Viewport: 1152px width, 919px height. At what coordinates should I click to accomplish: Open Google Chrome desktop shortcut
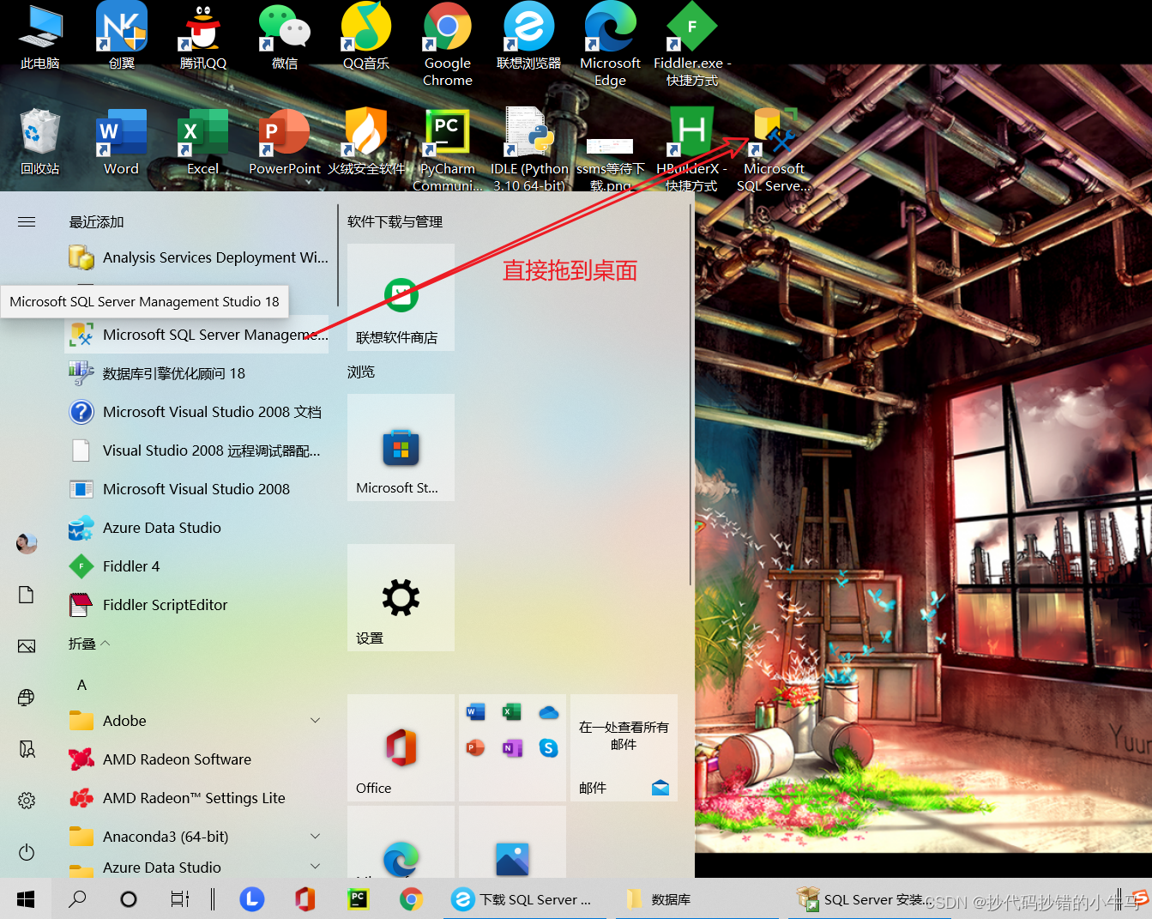(448, 45)
